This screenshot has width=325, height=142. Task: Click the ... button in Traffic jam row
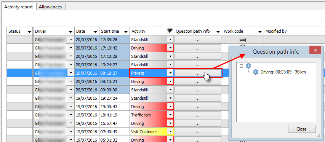(x=198, y=115)
